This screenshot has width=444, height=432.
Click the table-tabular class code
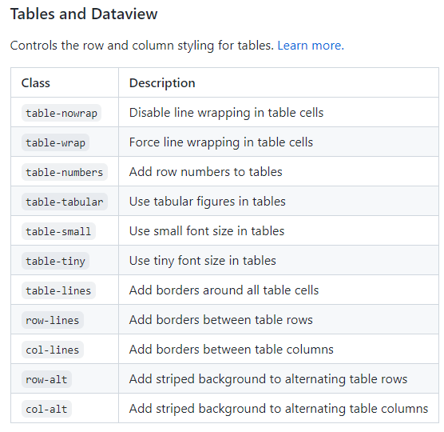click(x=65, y=202)
